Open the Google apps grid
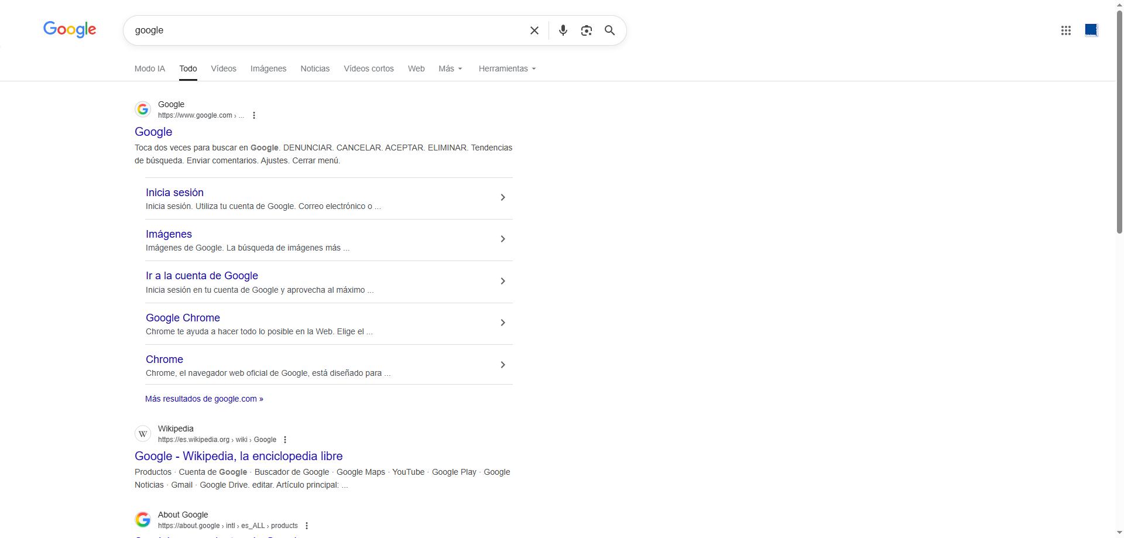Image resolution: width=1124 pixels, height=538 pixels. 1065,30
